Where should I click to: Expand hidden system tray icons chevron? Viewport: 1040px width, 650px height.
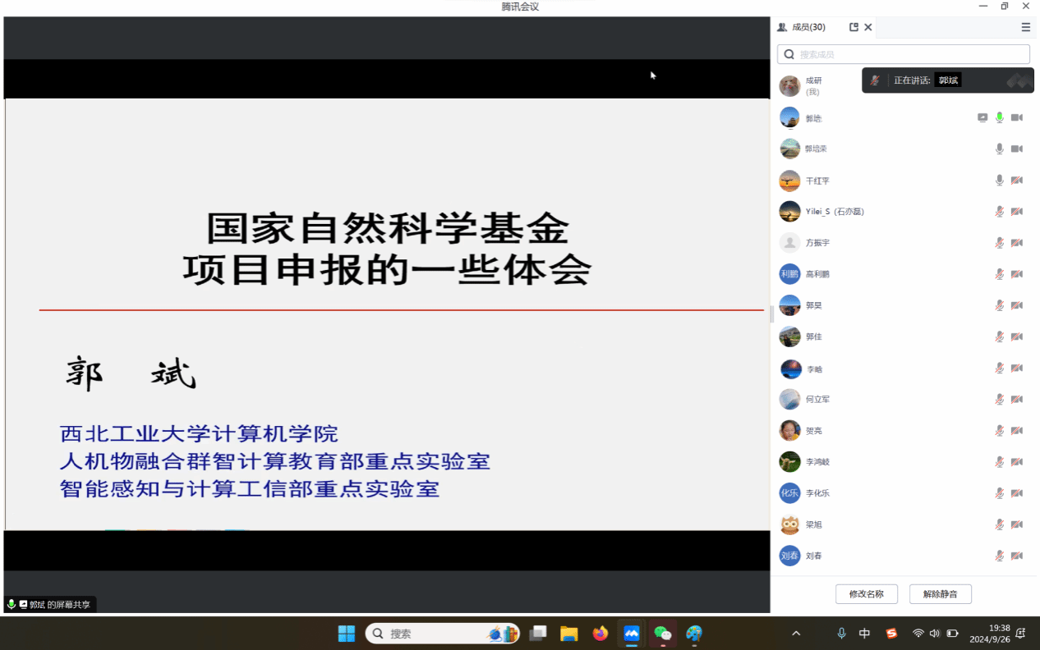(x=796, y=634)
